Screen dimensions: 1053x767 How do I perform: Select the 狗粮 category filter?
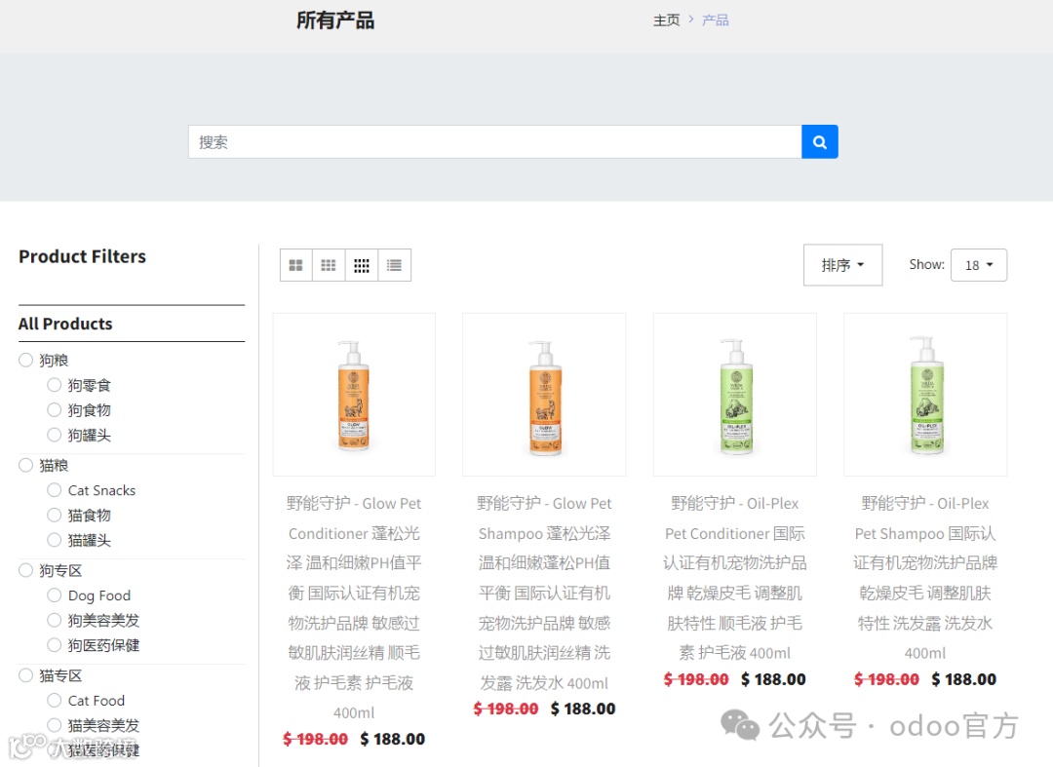click(x=25, y=361)
